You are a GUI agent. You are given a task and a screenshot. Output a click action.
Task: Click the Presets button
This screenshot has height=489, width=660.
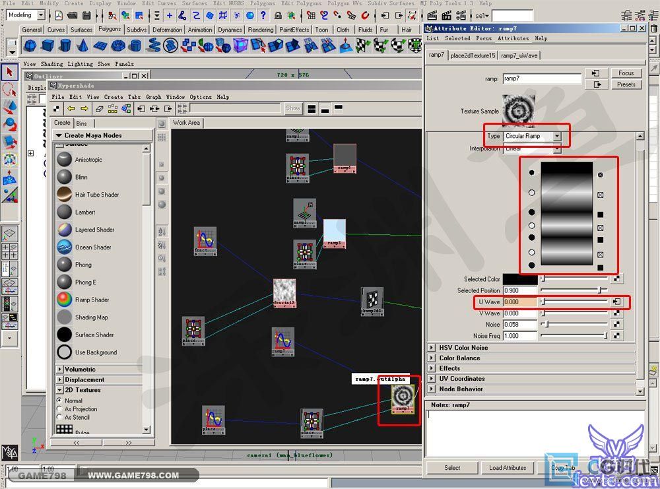coord(626,84)
